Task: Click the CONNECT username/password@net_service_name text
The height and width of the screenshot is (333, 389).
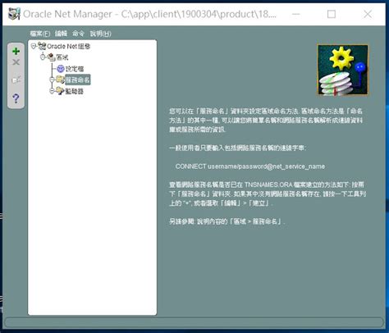Action: coord(250,166)
